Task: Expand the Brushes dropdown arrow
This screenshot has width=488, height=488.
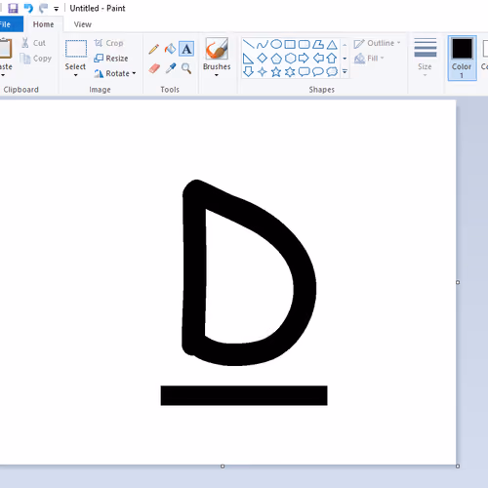Action: [217, 75]
